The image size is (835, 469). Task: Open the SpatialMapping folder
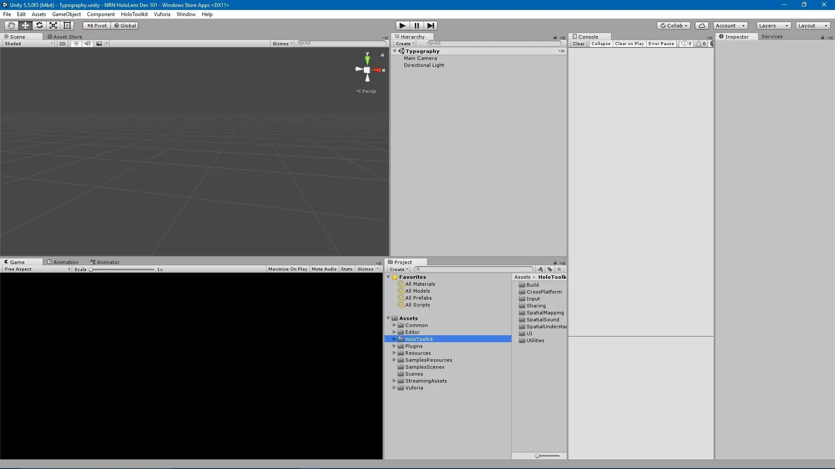[x=541, y=313]
